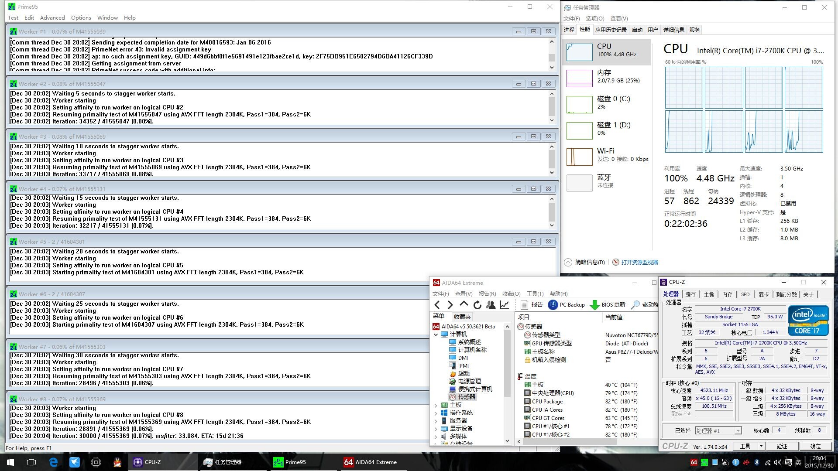The width and height of the screenshot is (838, 471).
Task: Click Worker #1 log scrollbar in Prime95
Action: click(x=552, y=55)
